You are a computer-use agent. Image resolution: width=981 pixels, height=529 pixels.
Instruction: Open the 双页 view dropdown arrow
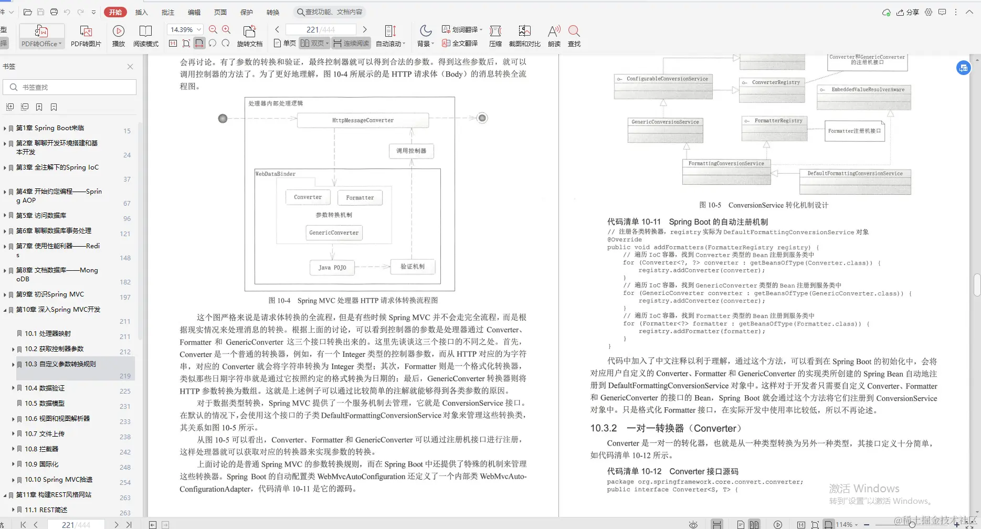pyautogui.click(x=326, y=43)
